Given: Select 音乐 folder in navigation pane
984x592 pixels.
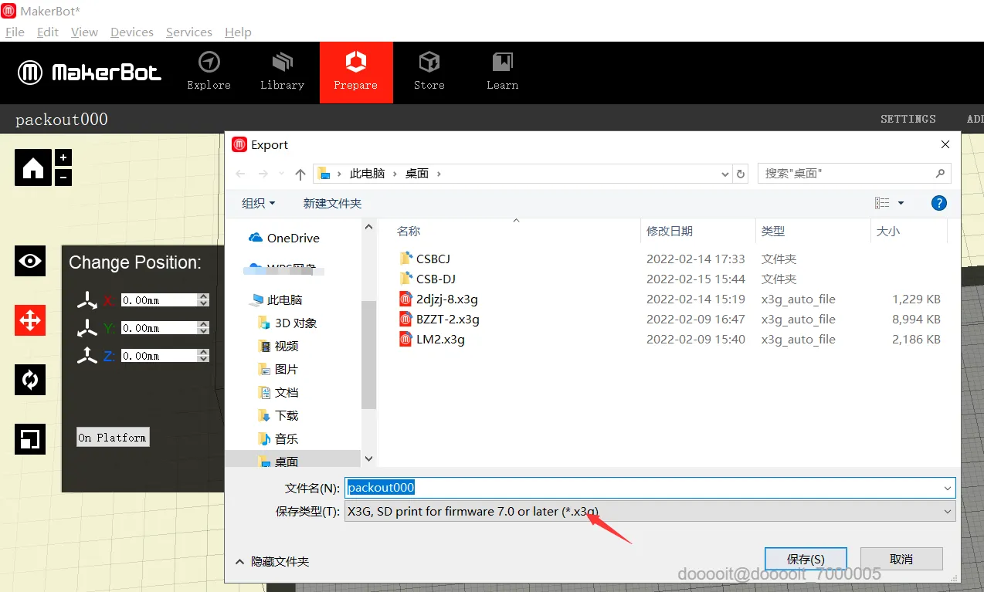Looking at the screenshot, I should [x=278, y=439].
